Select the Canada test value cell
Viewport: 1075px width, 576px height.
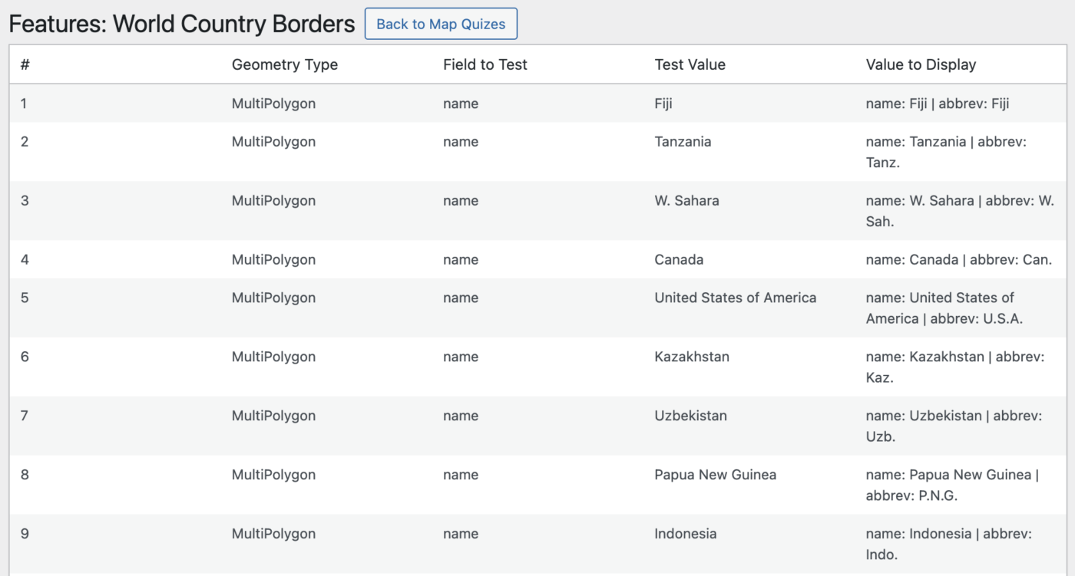679,260
